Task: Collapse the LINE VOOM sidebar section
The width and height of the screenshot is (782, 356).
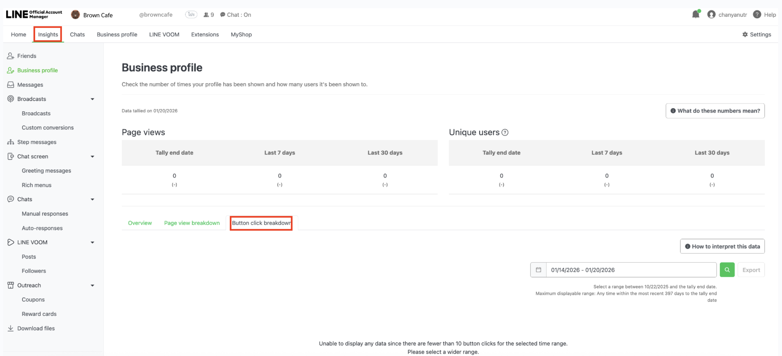Action: pos(92,243)
